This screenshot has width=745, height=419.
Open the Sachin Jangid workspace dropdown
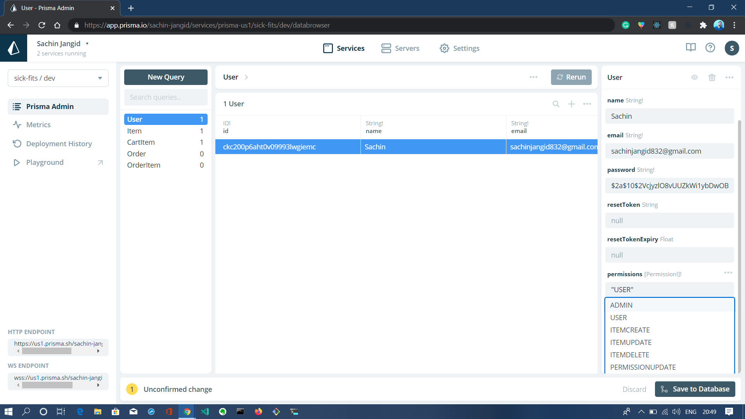(x=63, y=44)
